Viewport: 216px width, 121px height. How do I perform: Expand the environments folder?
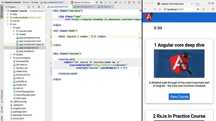coord(11,58)
